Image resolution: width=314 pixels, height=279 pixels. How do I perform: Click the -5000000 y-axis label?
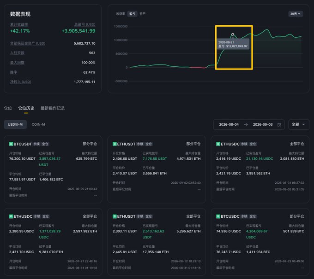(121, 81)
